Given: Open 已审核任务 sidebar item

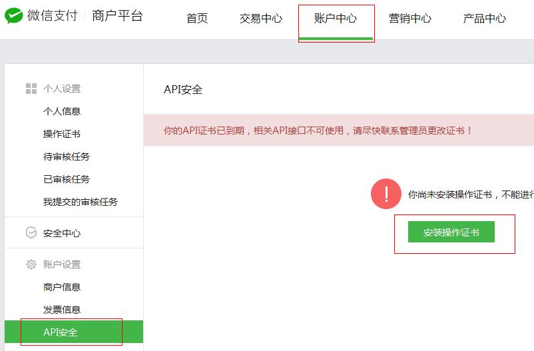Looking at the screenshot, I should coord(67,179).
